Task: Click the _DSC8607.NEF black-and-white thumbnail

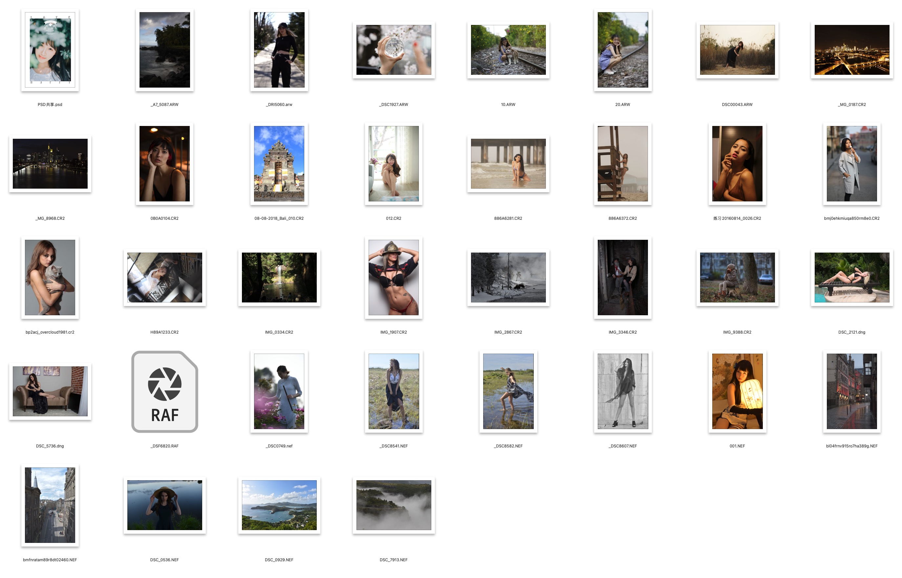Action: tap(623, 391)
